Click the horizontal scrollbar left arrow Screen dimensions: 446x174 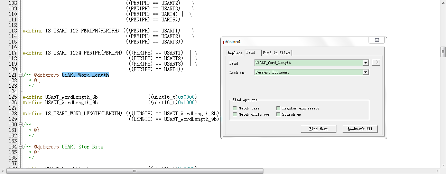point(3,171)
